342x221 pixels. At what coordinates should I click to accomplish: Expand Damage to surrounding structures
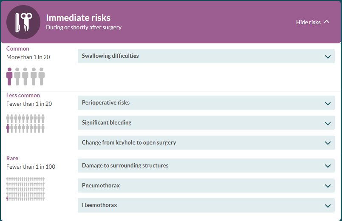(206, 166)
